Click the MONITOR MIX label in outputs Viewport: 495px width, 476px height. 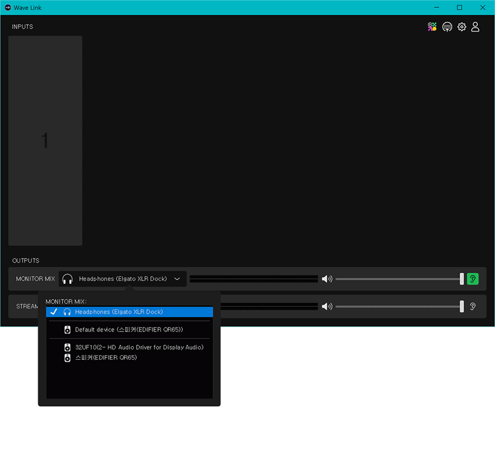tap(35, 279)
